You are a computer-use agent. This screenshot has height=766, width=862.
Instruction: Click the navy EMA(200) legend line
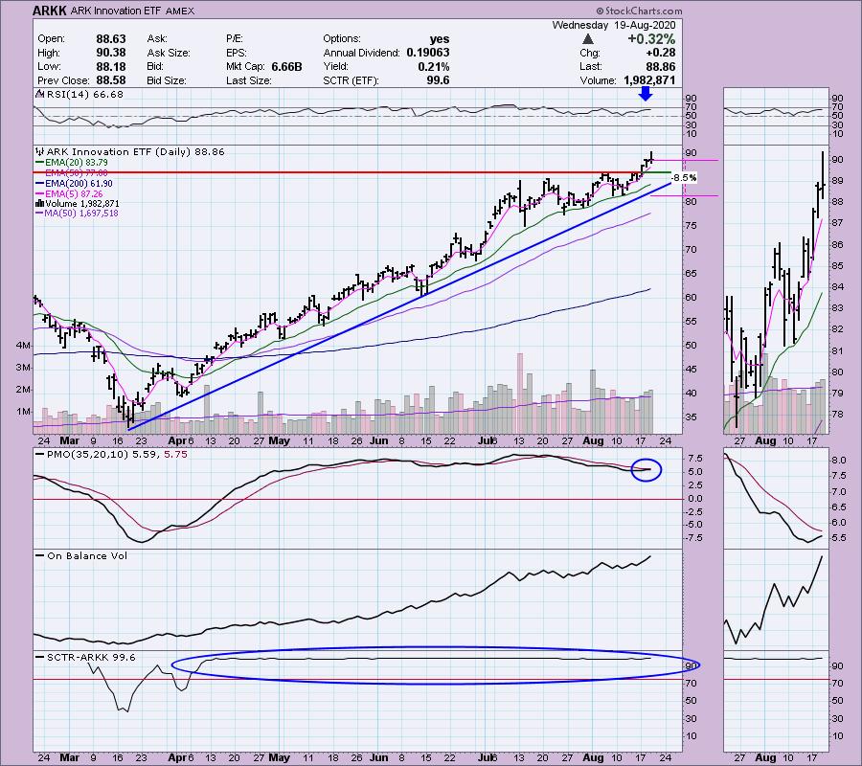tap(40, 184)
